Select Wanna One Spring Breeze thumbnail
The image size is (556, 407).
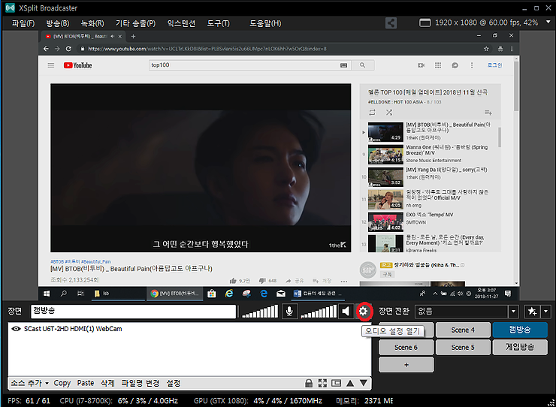coord(385,154)
